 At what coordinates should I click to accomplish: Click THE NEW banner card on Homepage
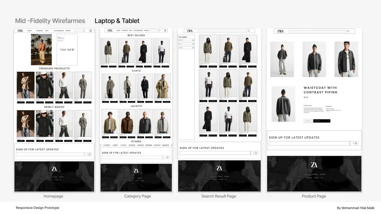click(x=67, y=50)
